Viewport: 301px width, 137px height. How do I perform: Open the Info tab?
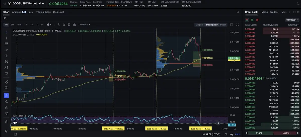(31, 12)
